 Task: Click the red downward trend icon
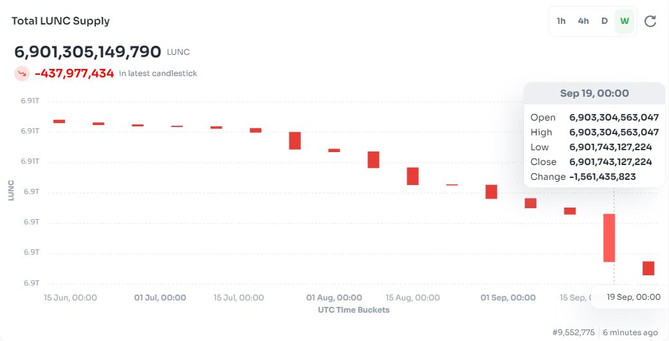(22, 73)
